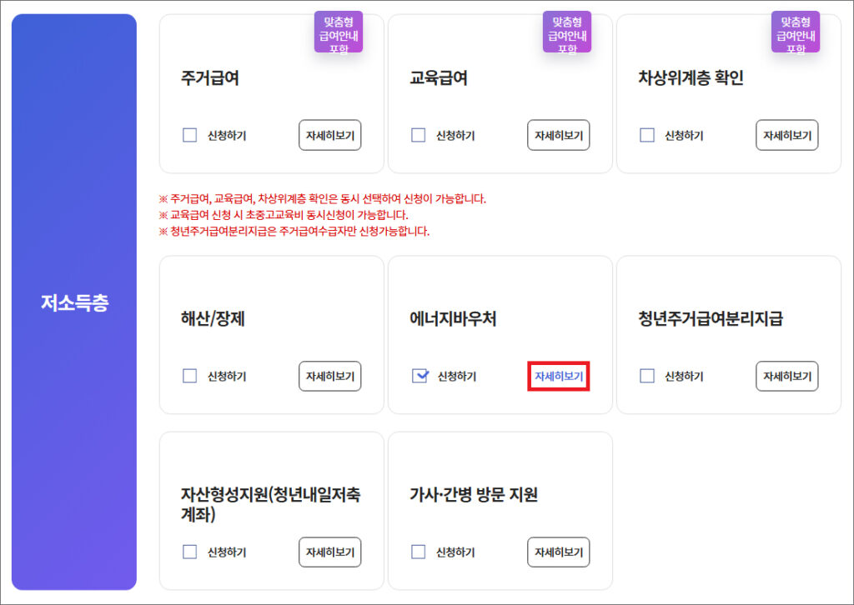Select the 해산/장제 신청하기 checkbox
Image resolution: width=854 pixels, height=605 pixels.
[x=190, y=376]
